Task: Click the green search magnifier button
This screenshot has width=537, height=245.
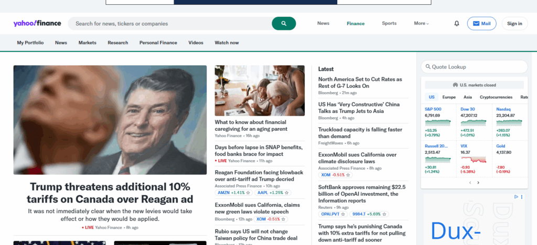Action: 284,24
